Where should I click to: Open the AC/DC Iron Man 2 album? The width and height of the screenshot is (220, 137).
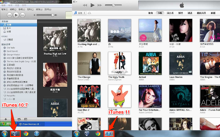[89, 96]
